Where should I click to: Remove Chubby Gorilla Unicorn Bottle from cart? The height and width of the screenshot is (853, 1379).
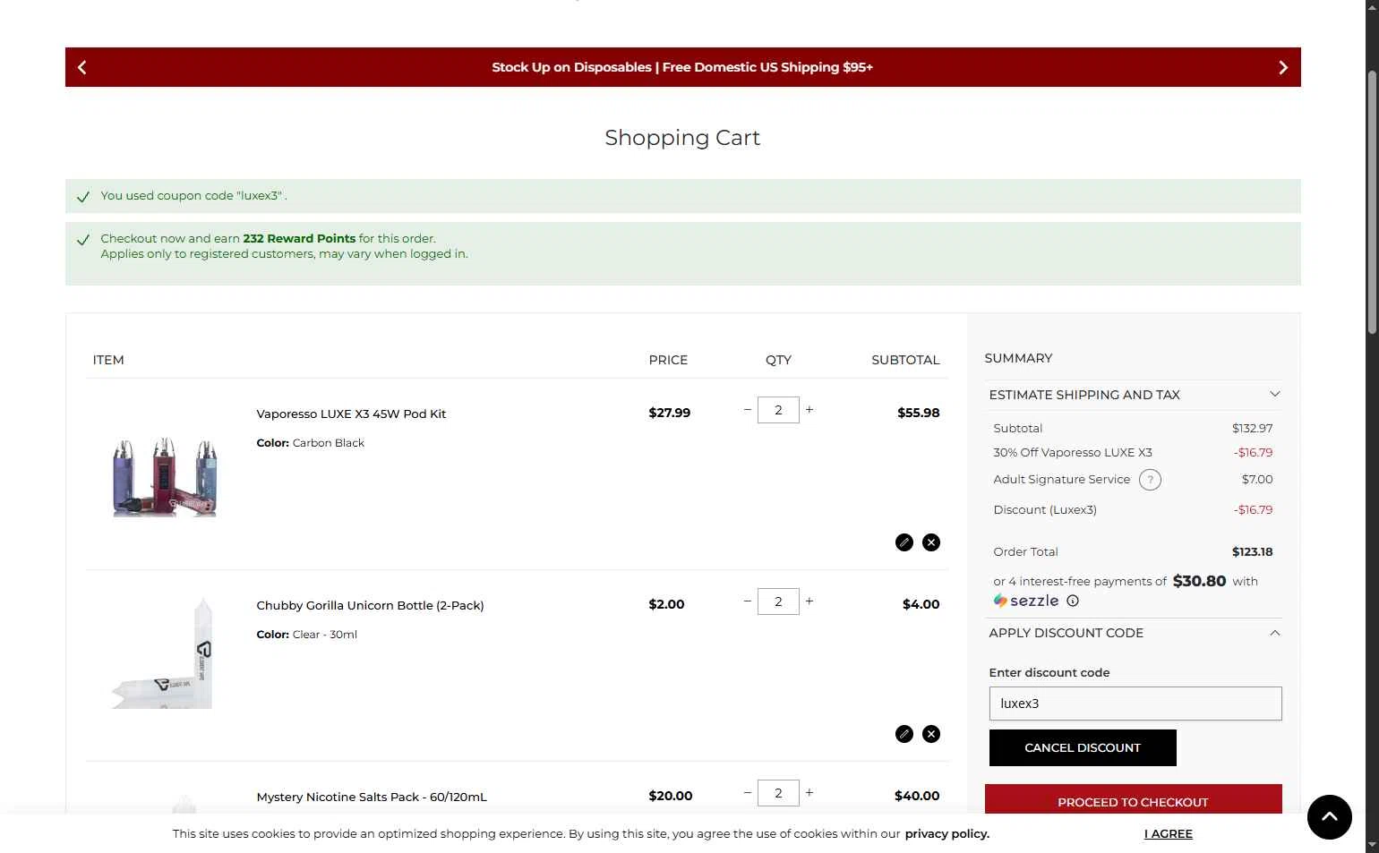931,734
